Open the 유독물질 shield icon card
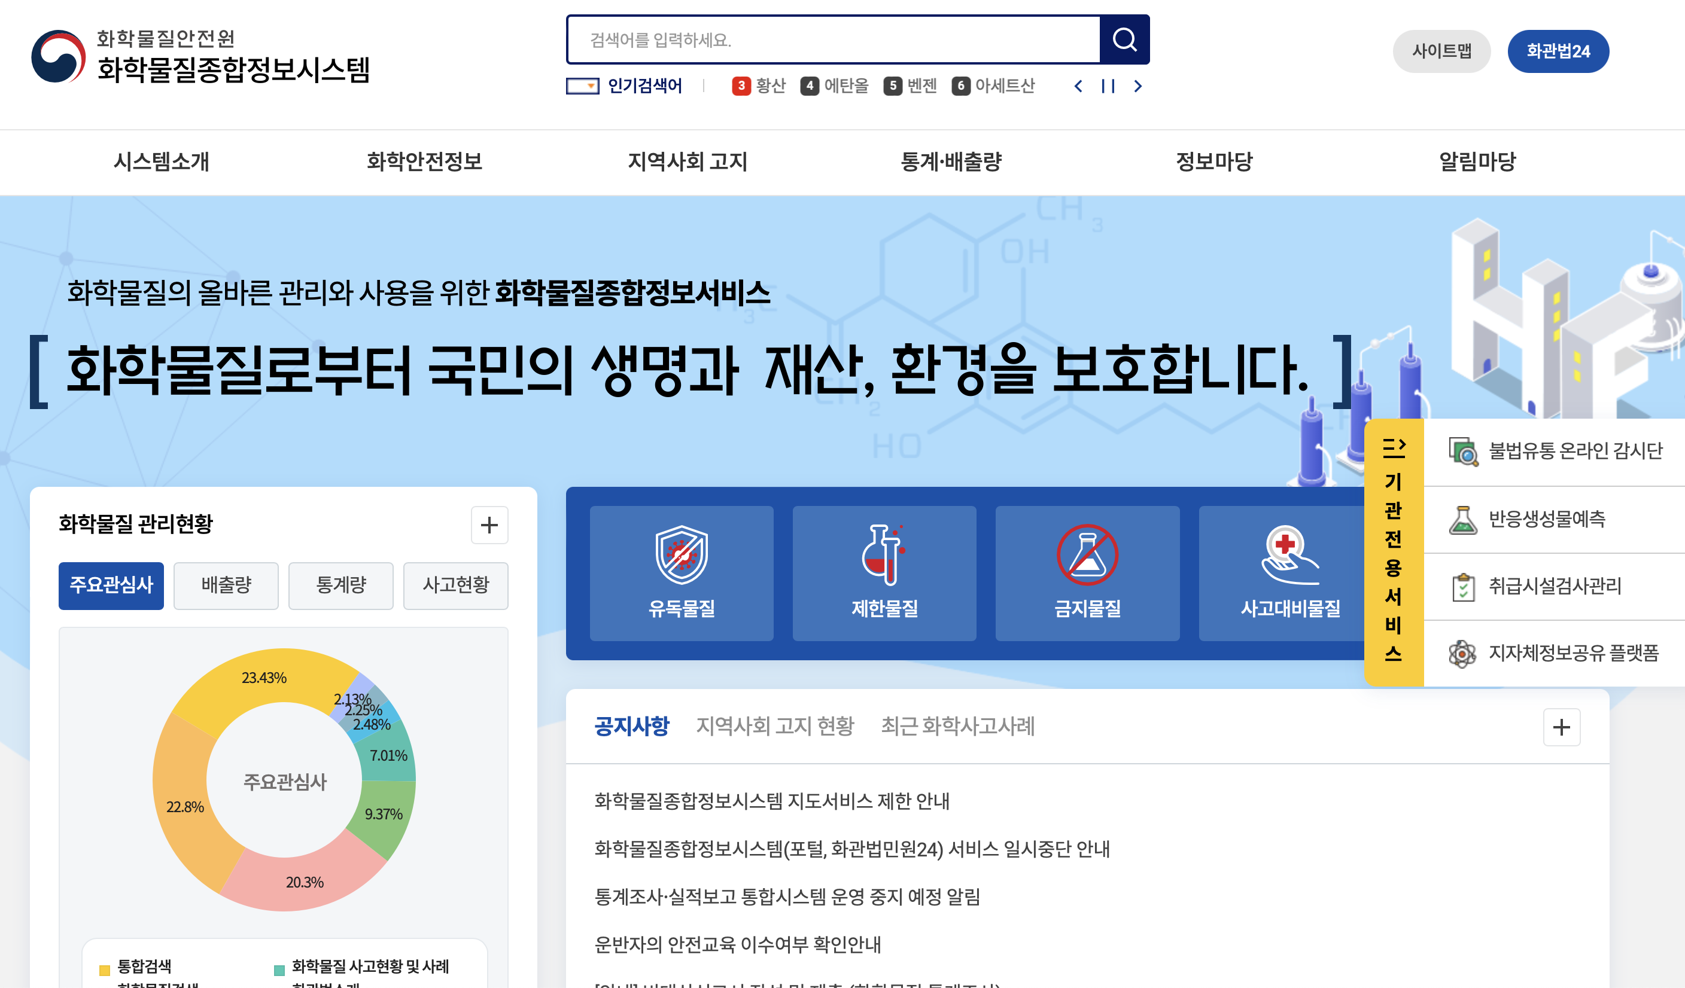The height and width of the screenshot is (988, 1685). (682, 573)
